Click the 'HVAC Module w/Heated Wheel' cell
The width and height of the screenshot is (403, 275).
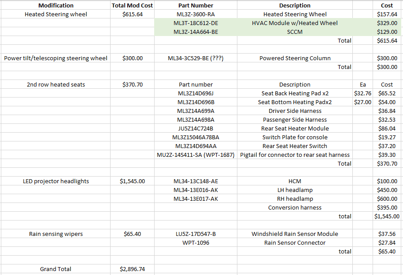point(295,23)
